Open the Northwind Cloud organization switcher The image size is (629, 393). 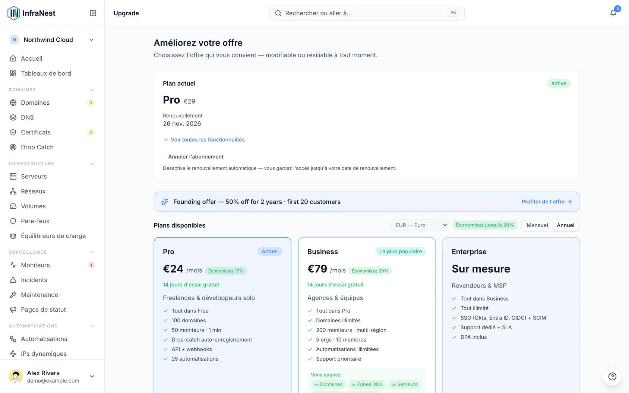pyautogui.click(x=52, y=40)
